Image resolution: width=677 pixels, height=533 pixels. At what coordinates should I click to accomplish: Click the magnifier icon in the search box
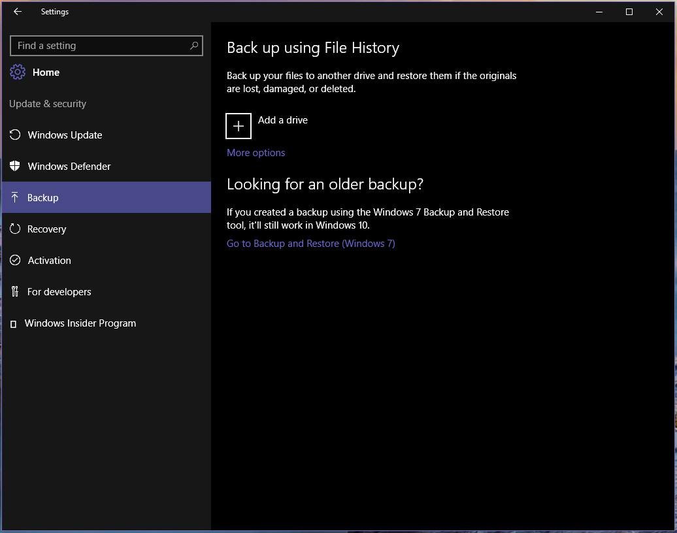(x=194, y=46)
